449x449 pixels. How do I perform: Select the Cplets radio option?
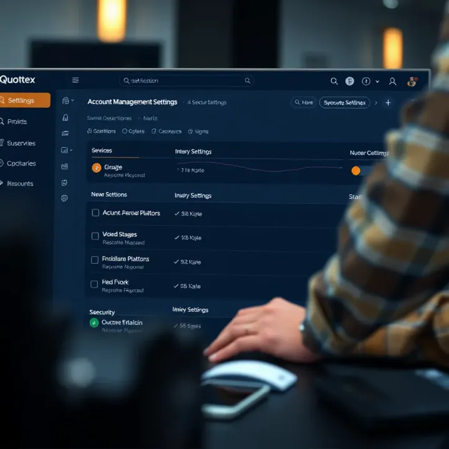133,131
